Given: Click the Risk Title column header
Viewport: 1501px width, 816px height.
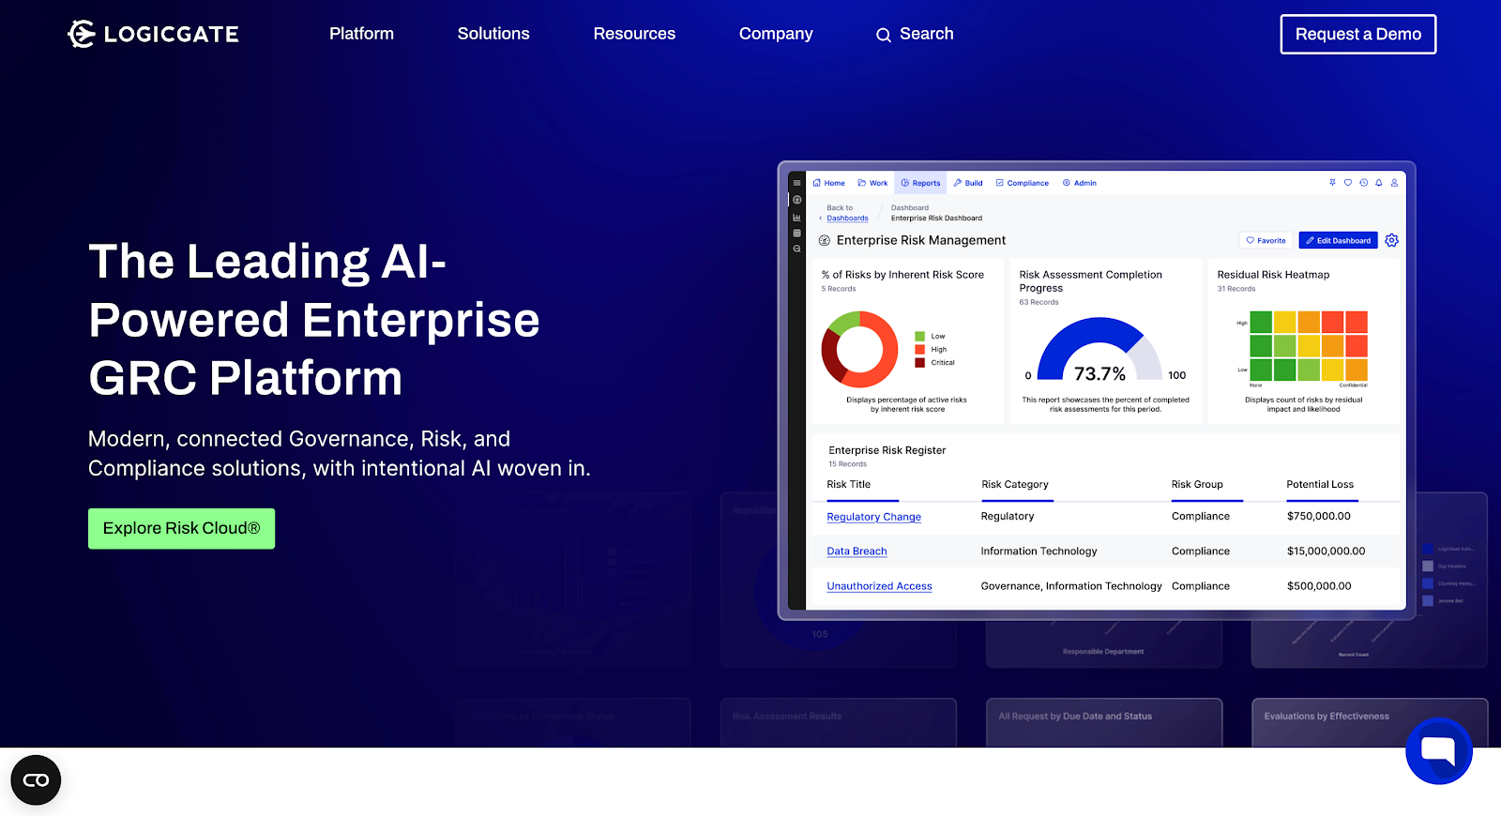Looking at the screenshot, I should click(x=848, y=484).
